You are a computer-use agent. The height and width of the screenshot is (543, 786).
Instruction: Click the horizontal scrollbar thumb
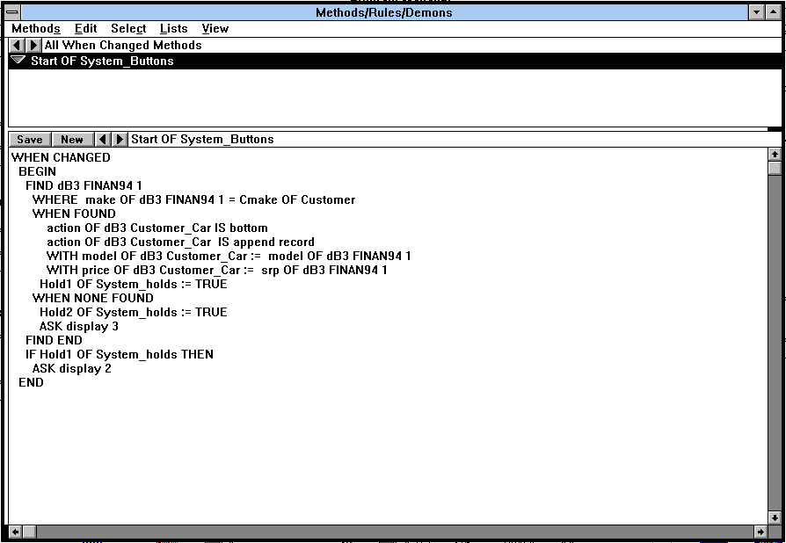click(x=30, y=532)
